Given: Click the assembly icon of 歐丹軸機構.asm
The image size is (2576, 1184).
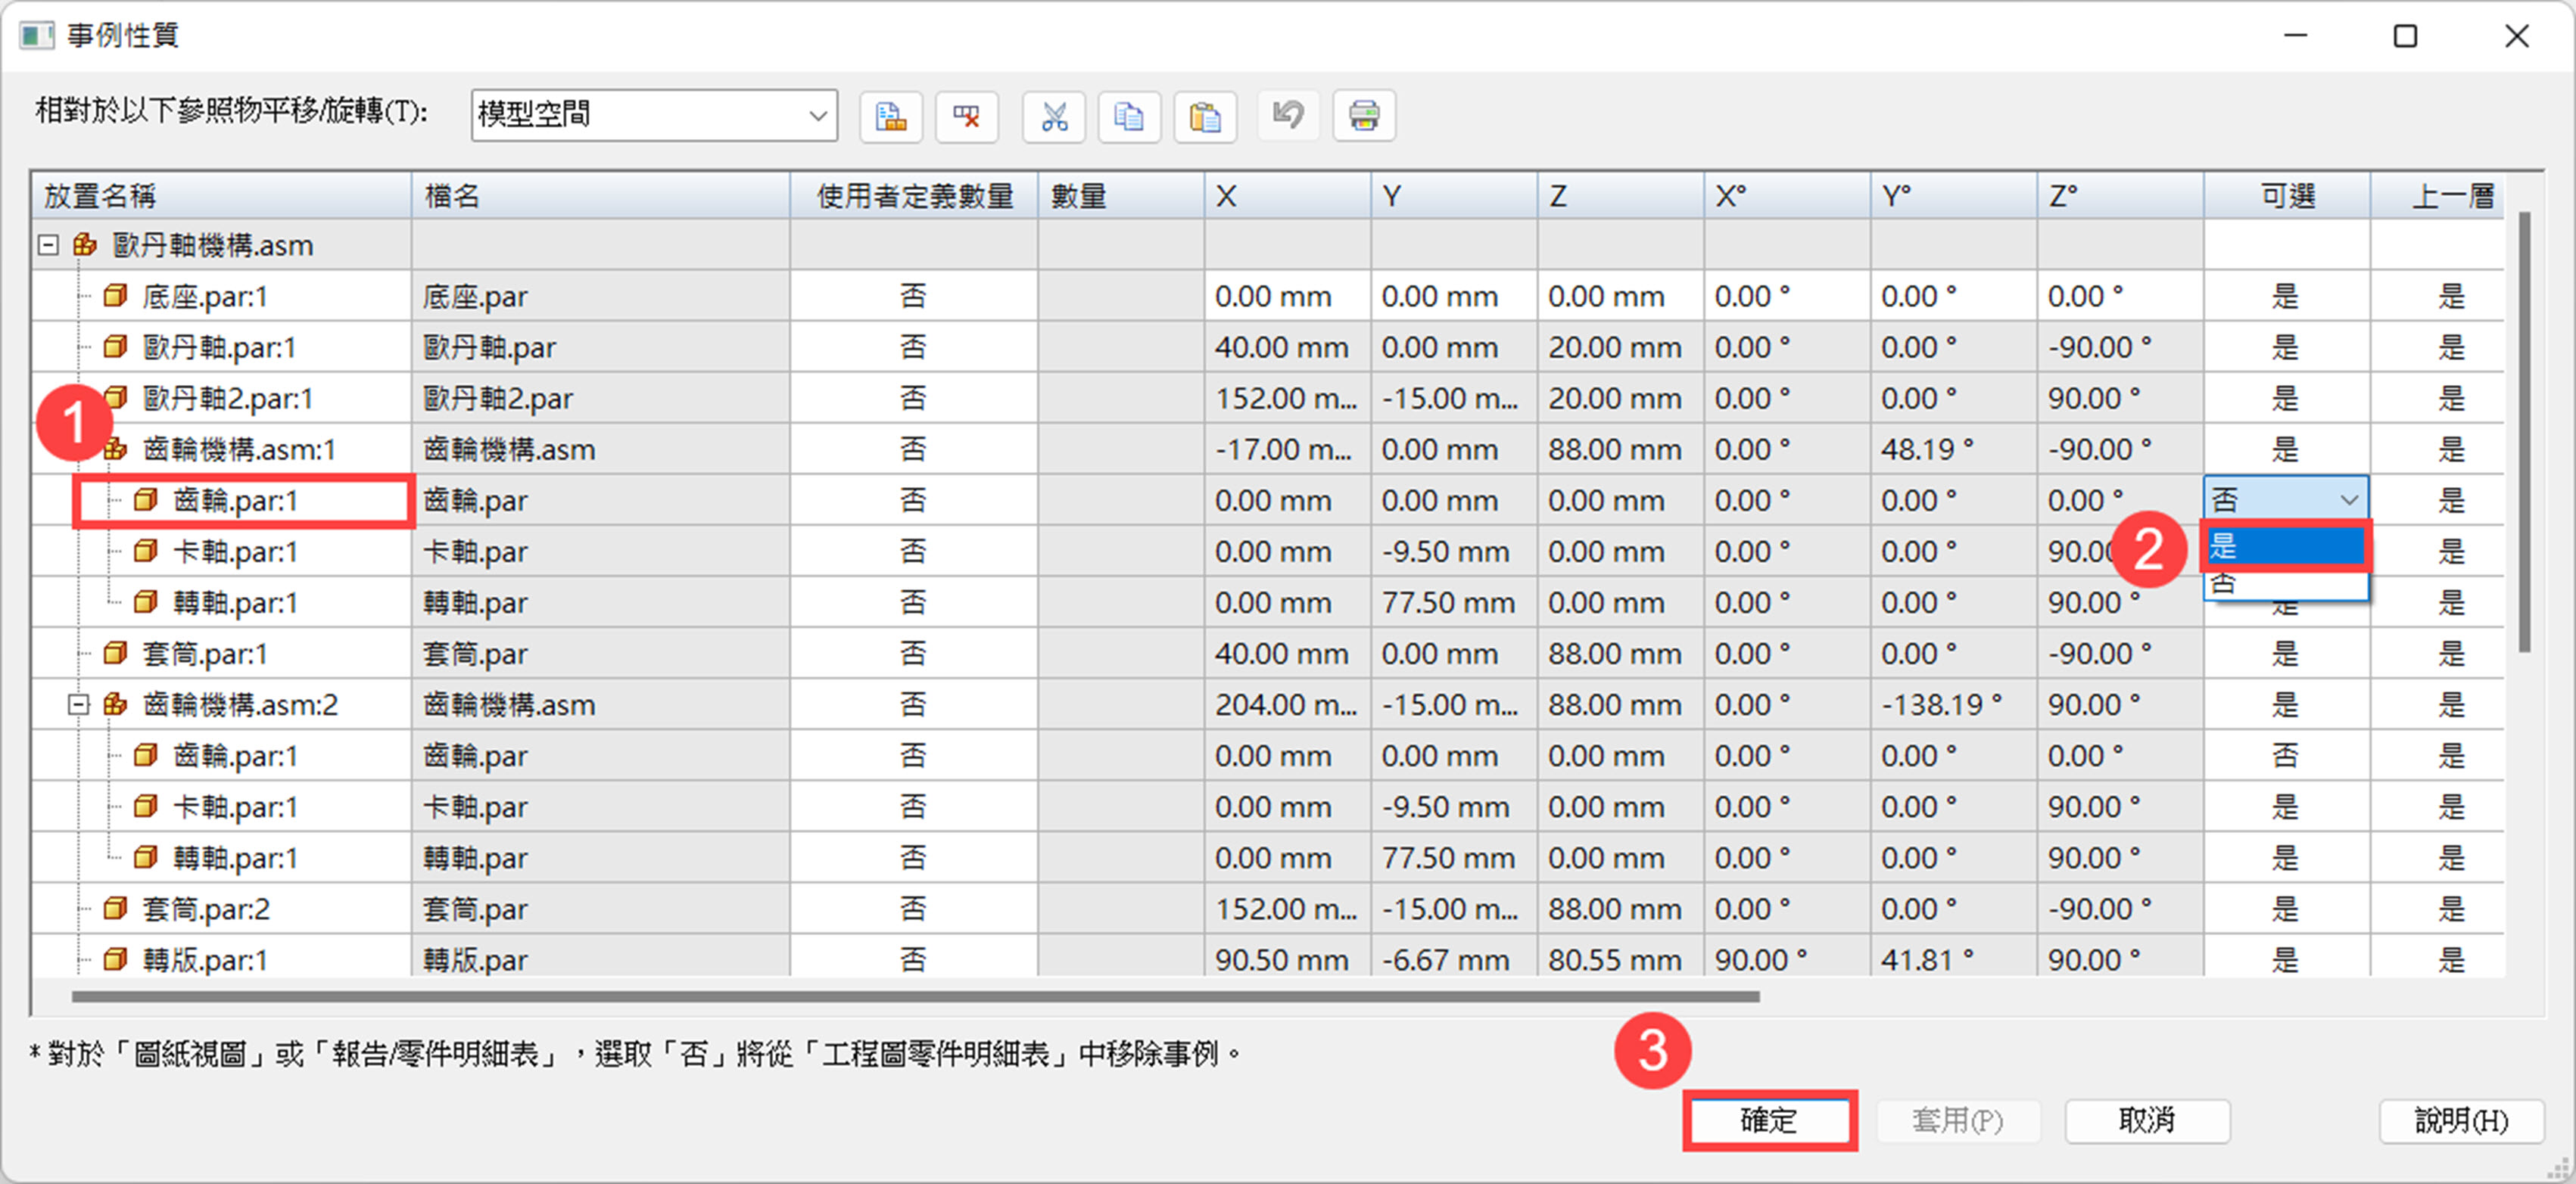Looking at the screenshot, I should coord(85,245).
